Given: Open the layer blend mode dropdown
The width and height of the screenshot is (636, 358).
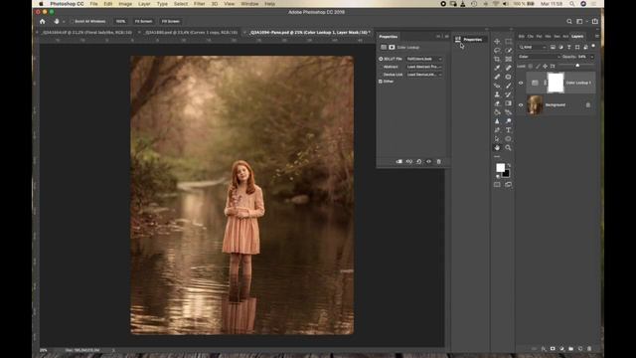Looking at the screenshot, I should point(539,57).
